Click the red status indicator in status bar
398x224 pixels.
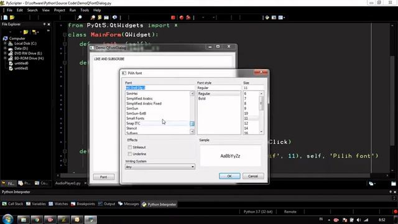tap(396, 212)
